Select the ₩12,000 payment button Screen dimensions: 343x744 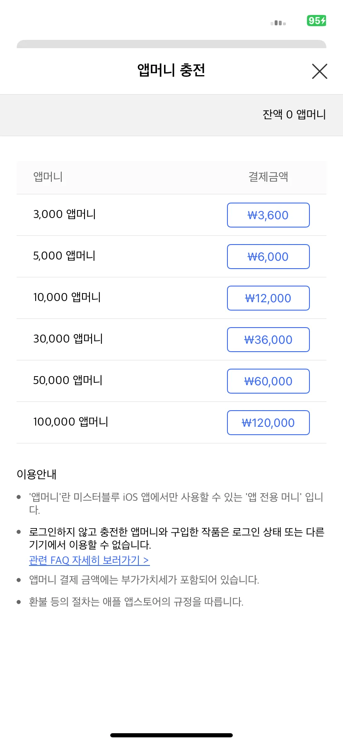(x=268, y=298)
